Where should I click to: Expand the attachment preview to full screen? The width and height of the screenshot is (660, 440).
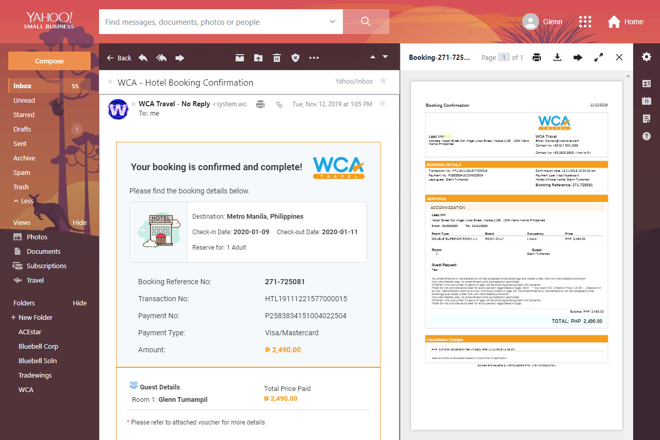point(599,57)
